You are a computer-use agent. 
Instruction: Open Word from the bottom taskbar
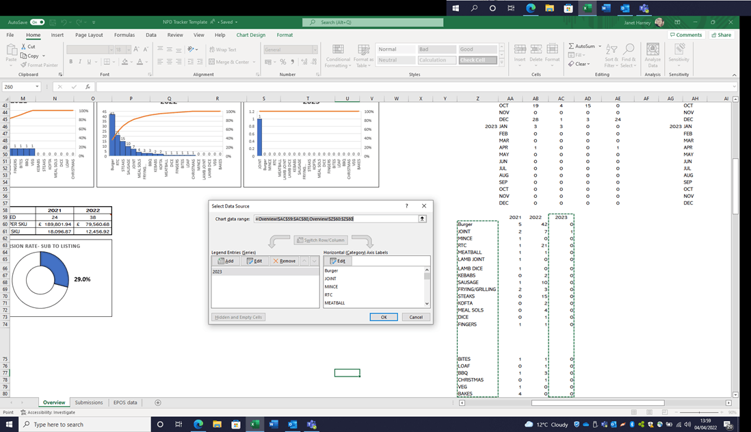[274, 424]
